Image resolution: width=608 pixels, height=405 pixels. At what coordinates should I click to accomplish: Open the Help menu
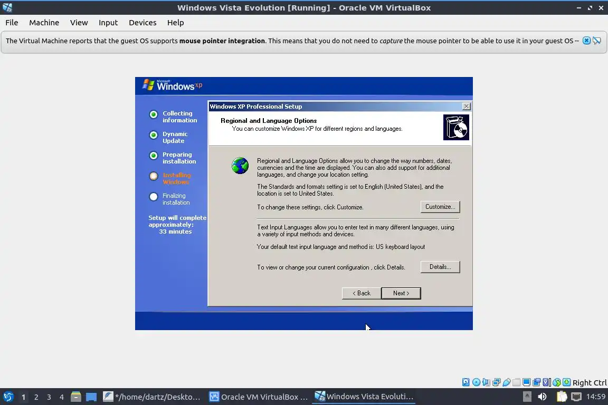[x=175, y=23]
